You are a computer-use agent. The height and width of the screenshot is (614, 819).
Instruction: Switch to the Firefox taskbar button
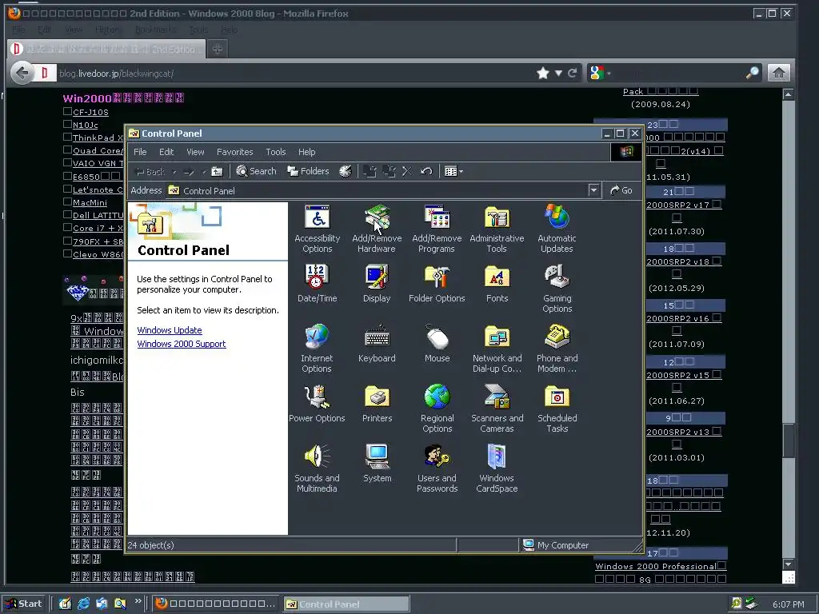(216, 604)
